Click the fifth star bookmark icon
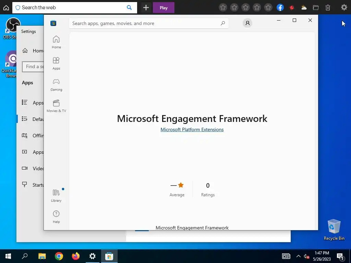The height and width of the screenshot is (263, 351). pos(268,8)
